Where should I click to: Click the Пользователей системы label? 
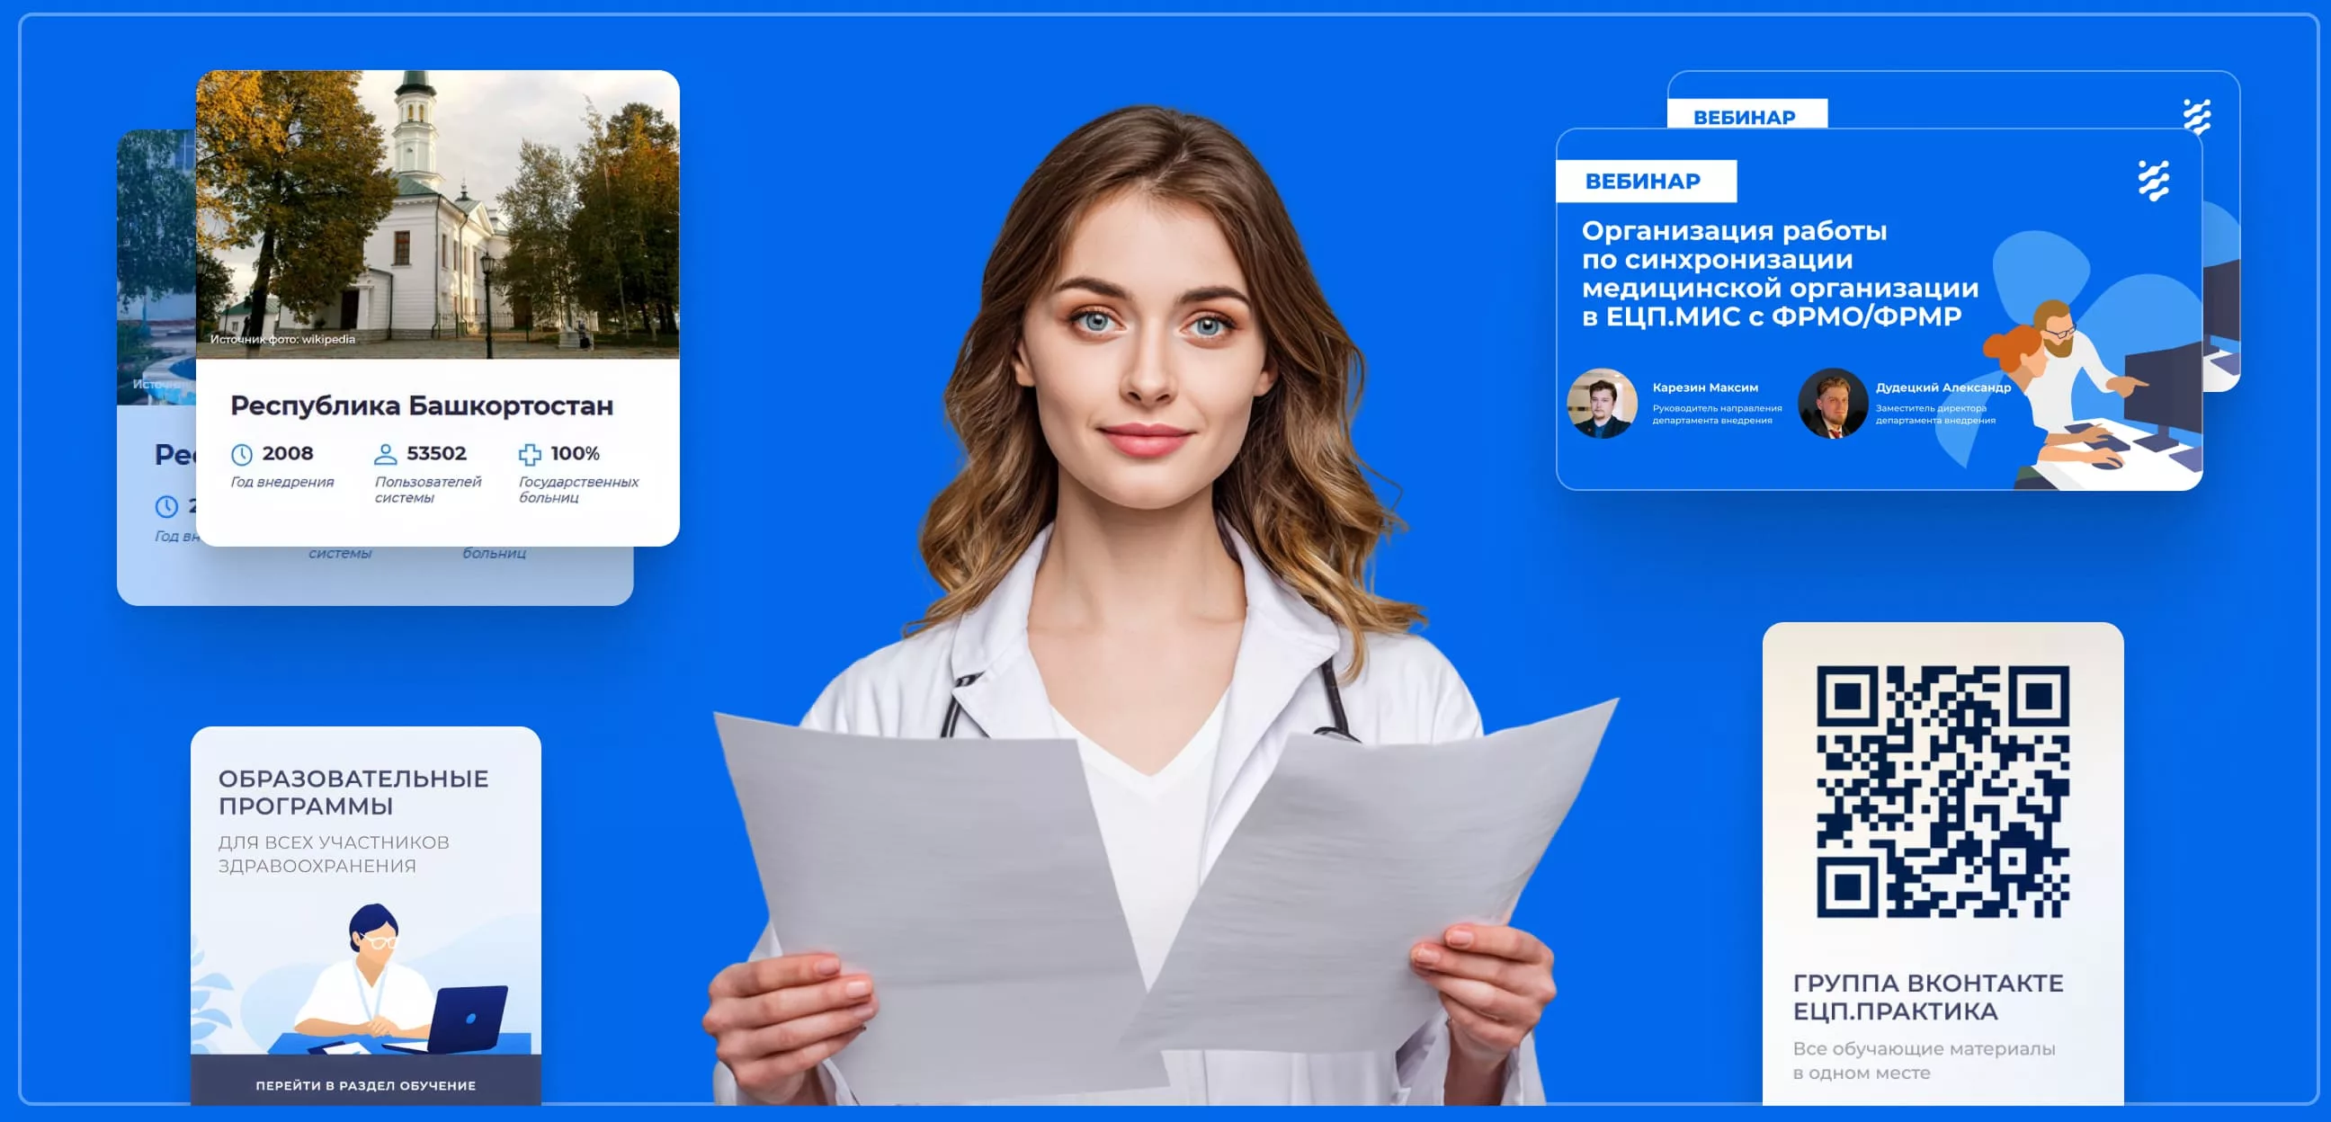(x=428, y=489)
